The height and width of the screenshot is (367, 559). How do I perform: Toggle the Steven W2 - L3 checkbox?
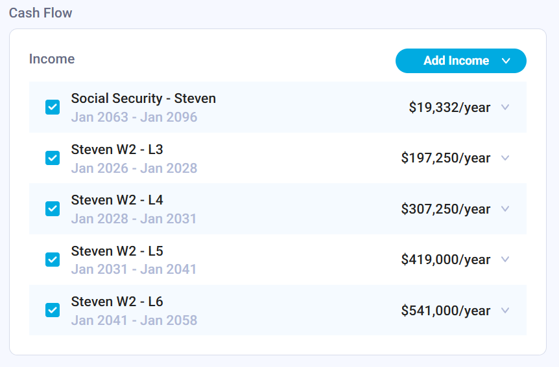click(53, 158)
